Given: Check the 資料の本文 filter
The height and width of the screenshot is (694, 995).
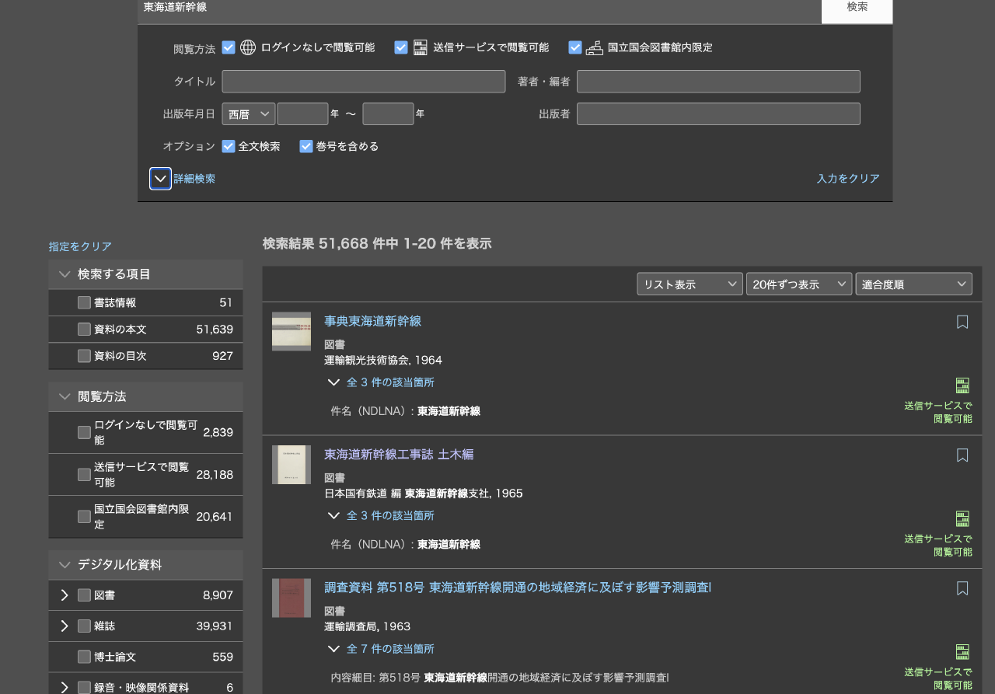Looking at the screenshot, I should coord(84,330).
